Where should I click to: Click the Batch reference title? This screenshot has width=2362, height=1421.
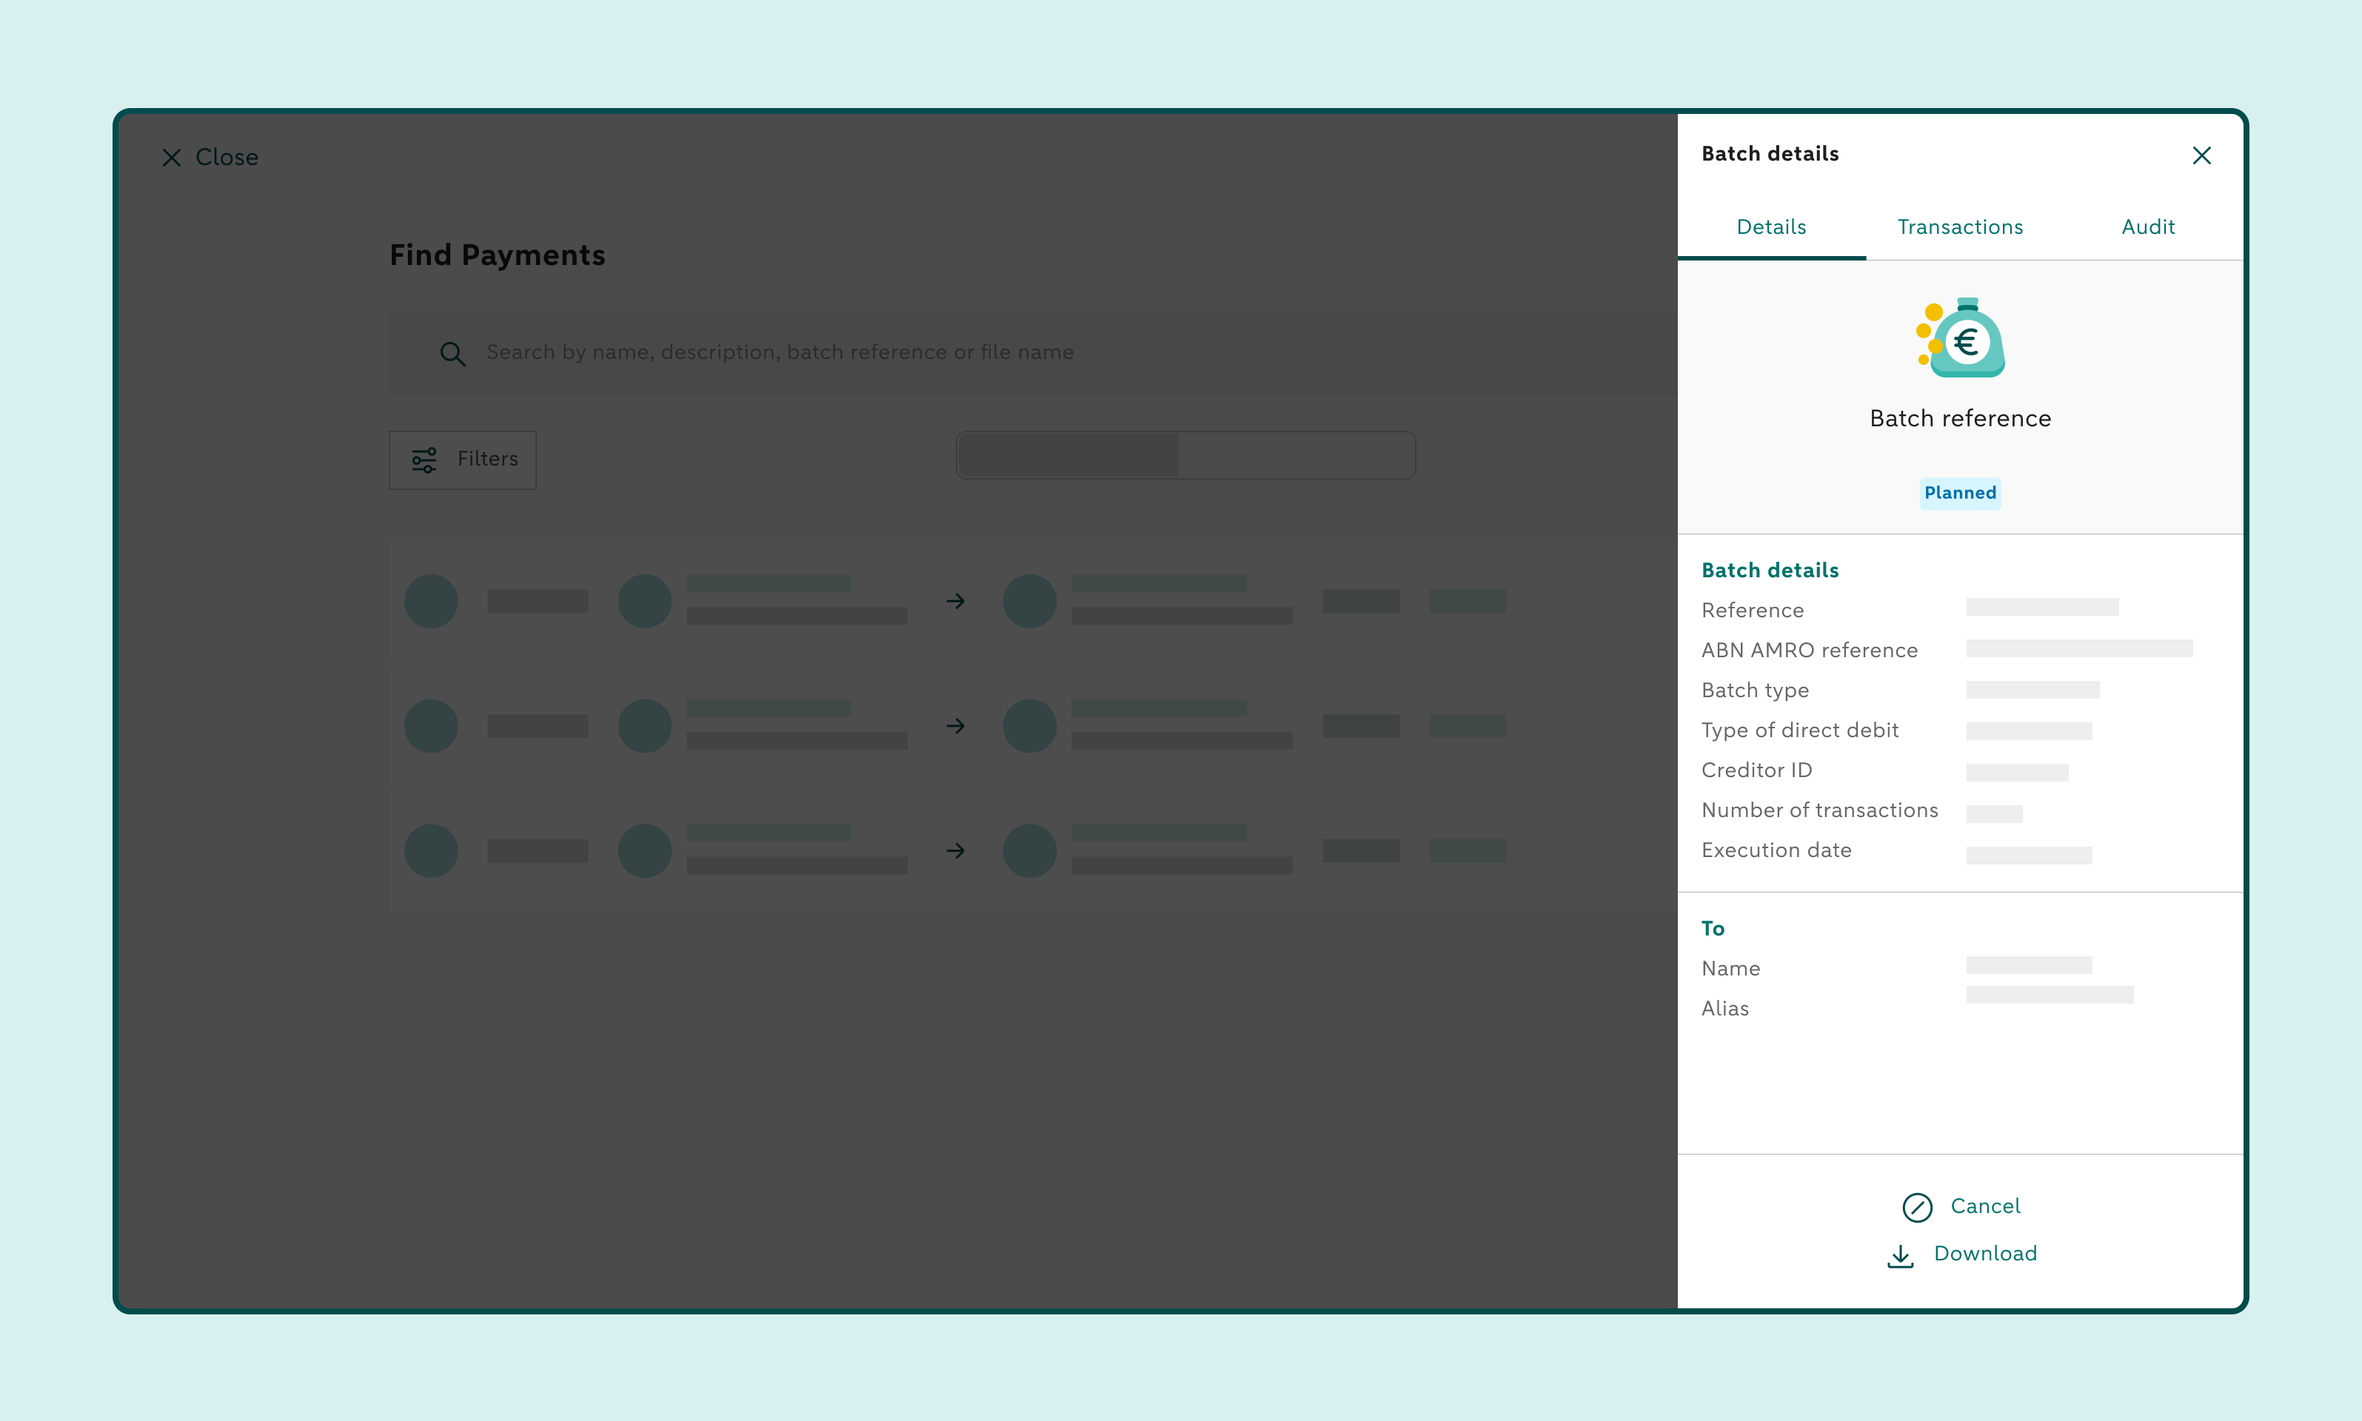[x=1960, y=418]
